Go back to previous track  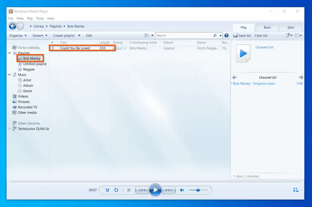[x=142, y=190]
